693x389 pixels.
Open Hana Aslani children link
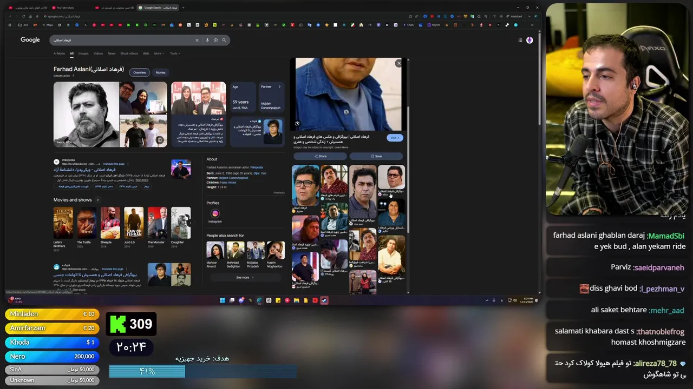(x=228, y=182)
